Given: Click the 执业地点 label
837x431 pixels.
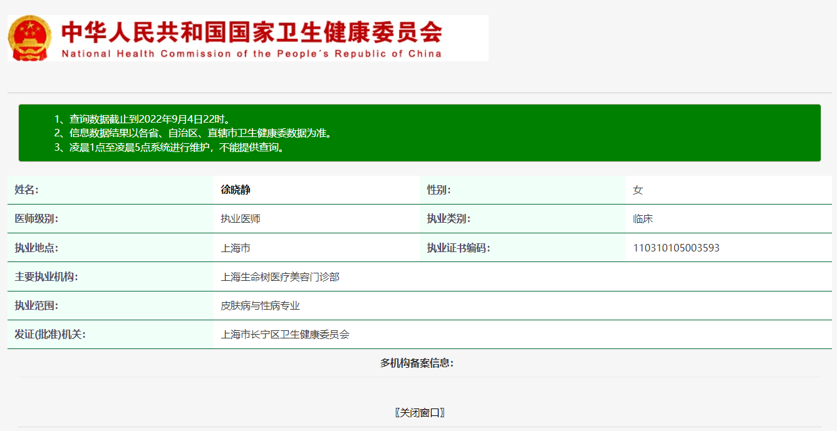Looking at the screenshot, I should (36, 248).
